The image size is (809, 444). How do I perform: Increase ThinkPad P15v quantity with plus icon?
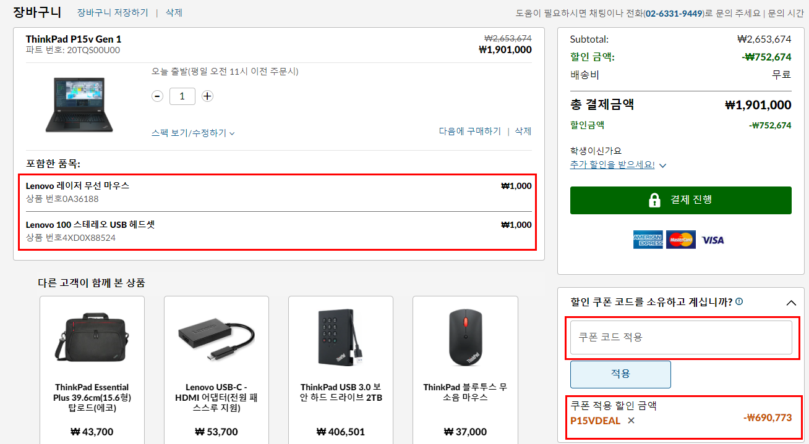pyautogui.click(x=207, y=96)
